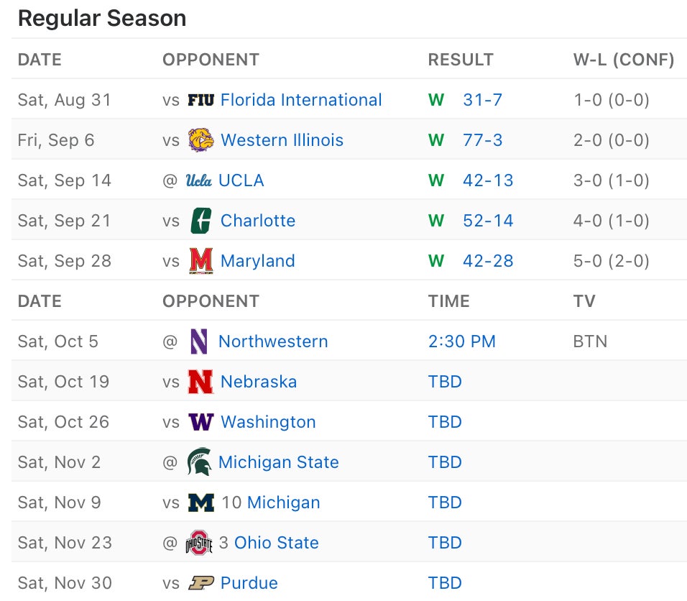Open the Washington team page link
687x601 pixels.
268,422
